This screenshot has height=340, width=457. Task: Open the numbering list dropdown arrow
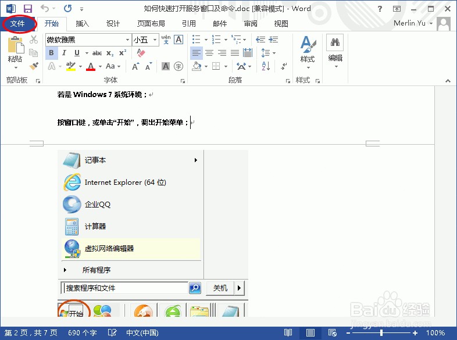[x=226, y=40]
